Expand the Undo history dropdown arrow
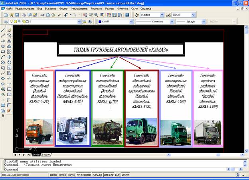This screenshot has width=249, height=180. pyautogui.click(x=71, y=15)
